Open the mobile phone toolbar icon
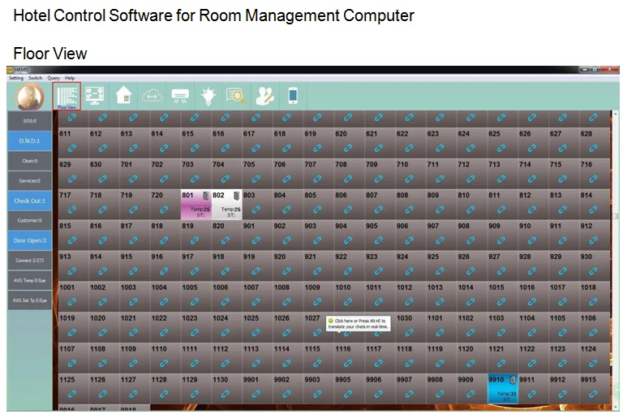 293,96
